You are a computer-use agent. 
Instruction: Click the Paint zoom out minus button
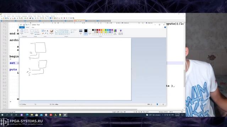[151, 104]
